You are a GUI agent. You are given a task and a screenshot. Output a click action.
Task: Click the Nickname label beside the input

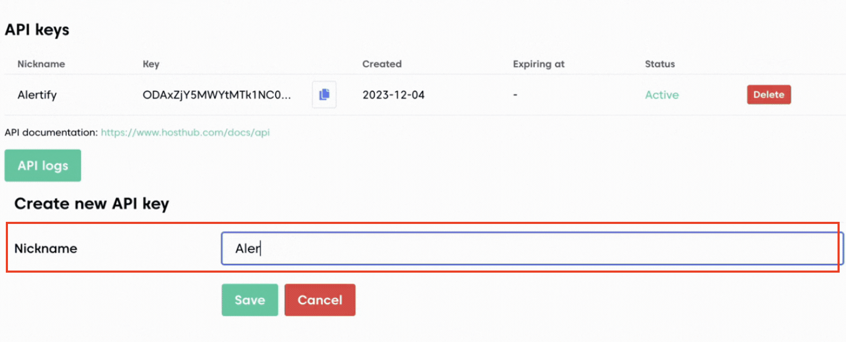click(x=46, y=249)
